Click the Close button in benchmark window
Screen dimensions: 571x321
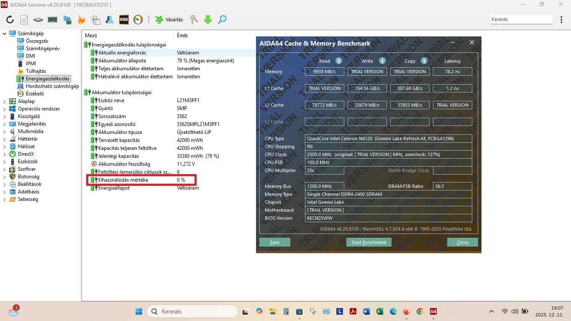(463, 242)
